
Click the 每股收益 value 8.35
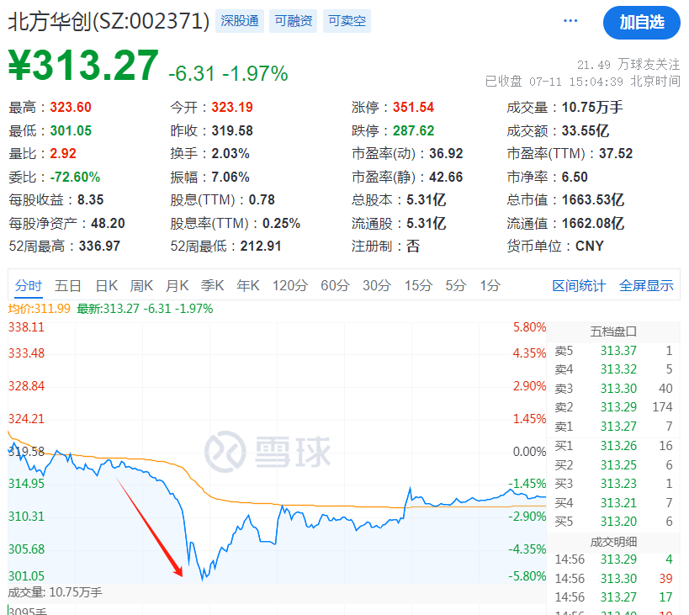click(x=91, y=200)
